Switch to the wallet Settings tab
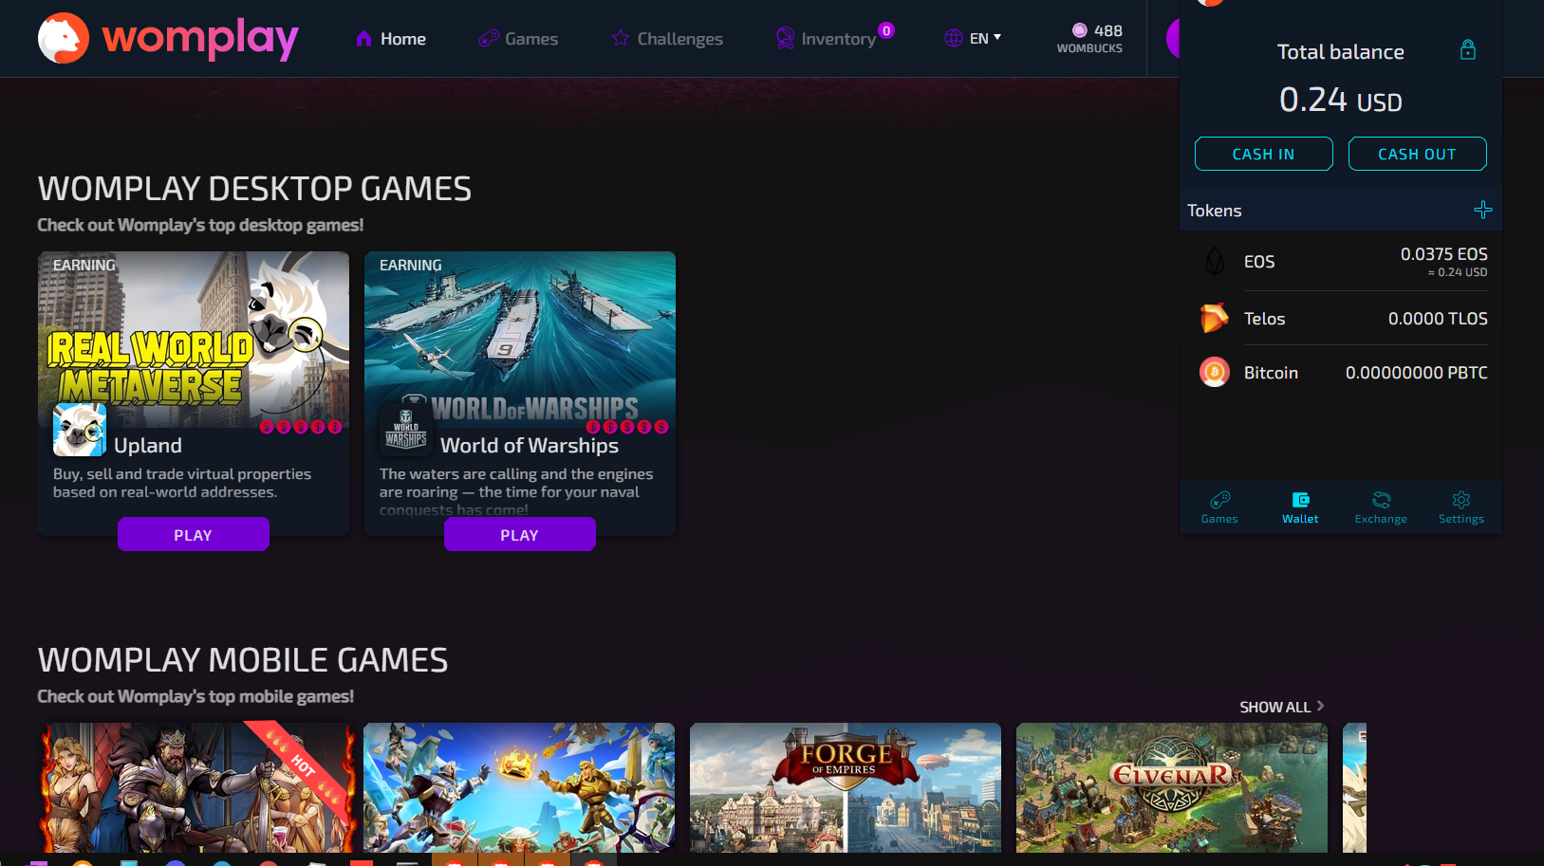The width and height of the screenshot is (1544, 866). 1461,507
